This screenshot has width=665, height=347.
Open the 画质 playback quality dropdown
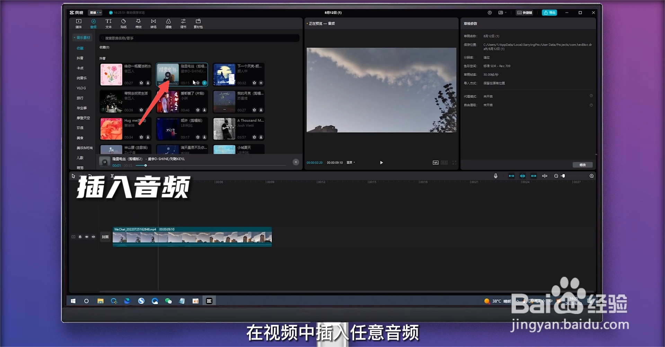tap(350, 162)
